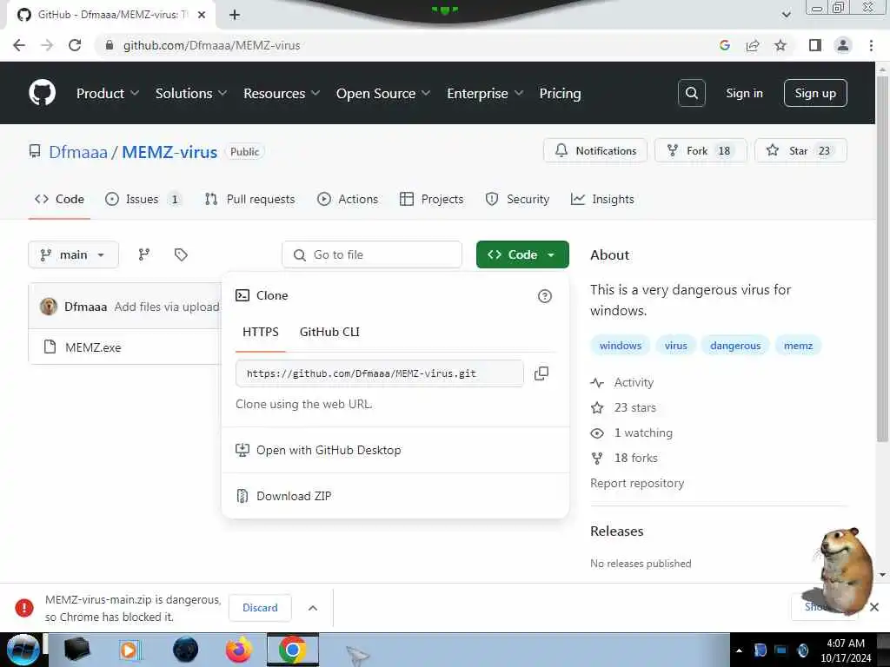The width and height of the screenshot is (890, 667).
Task: Switch to the Insights tab
Action: tap(602, 199)
